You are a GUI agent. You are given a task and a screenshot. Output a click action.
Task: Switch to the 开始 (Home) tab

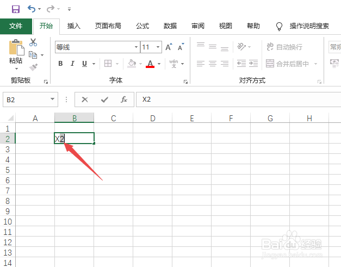46,26
